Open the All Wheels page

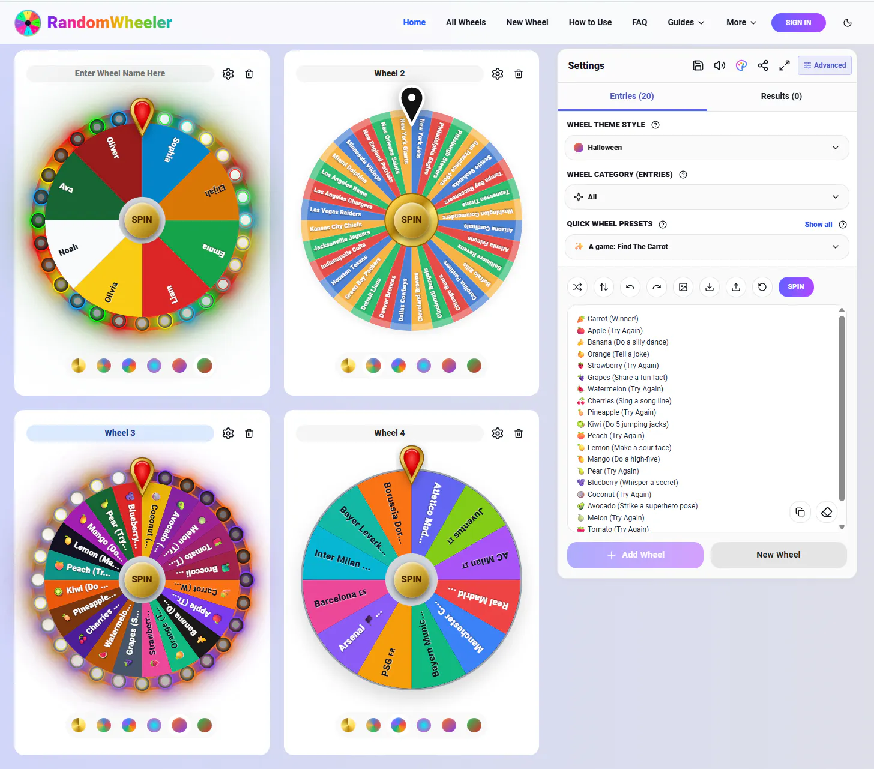coord(466,23)
